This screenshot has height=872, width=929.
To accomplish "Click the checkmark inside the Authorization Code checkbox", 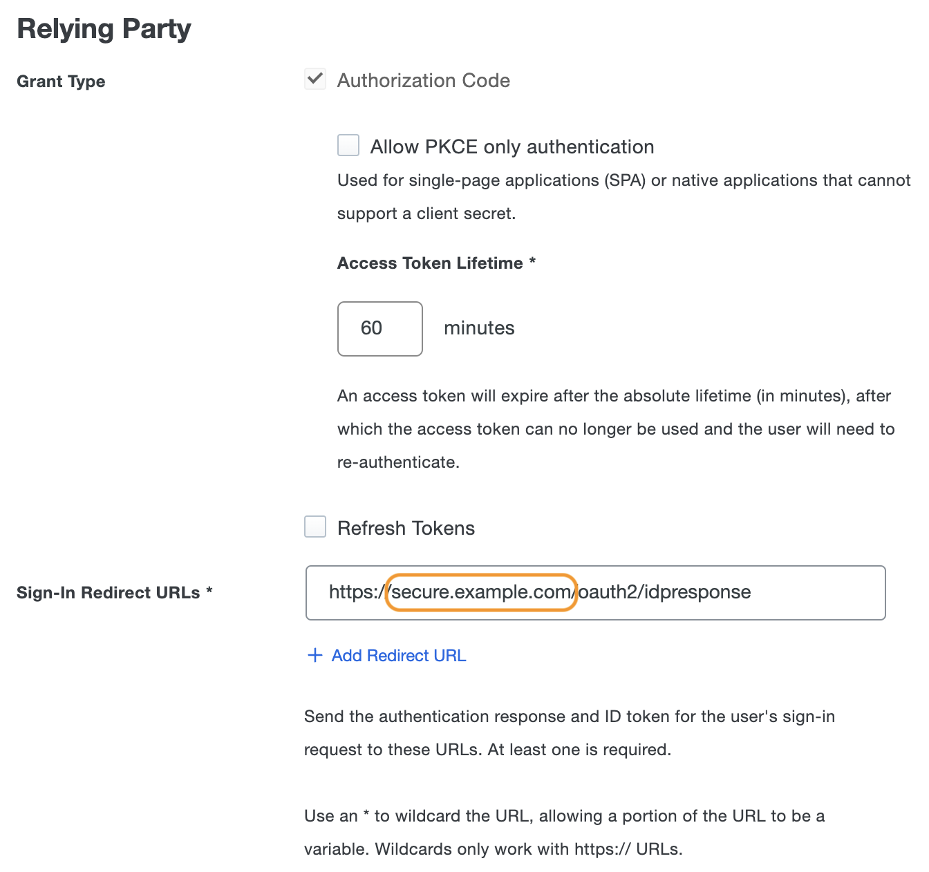I will point(315,79).
